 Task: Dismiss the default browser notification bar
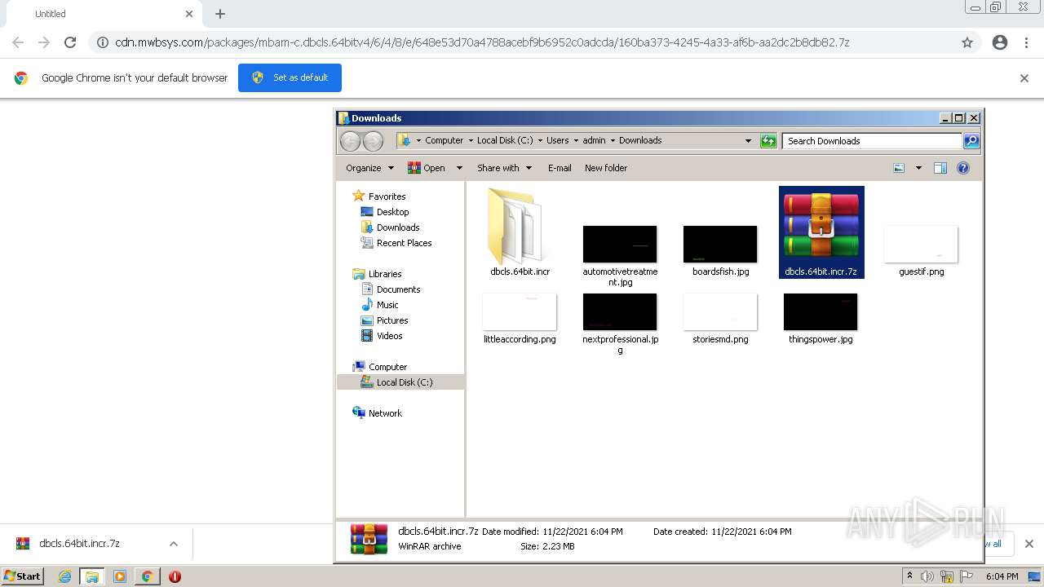(1024, 78)
